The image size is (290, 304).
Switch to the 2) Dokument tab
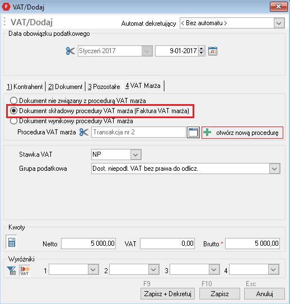[x=66, y=86]
